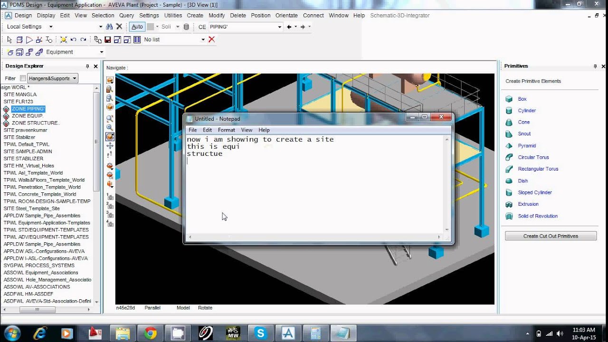Click the Snout primitive link
Image resolution: width=608 pixels, height=342 pixels.
point(524,134)
